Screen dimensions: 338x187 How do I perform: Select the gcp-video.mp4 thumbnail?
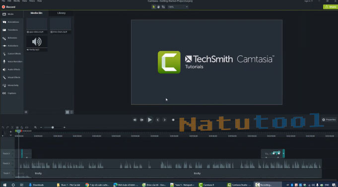37,24
